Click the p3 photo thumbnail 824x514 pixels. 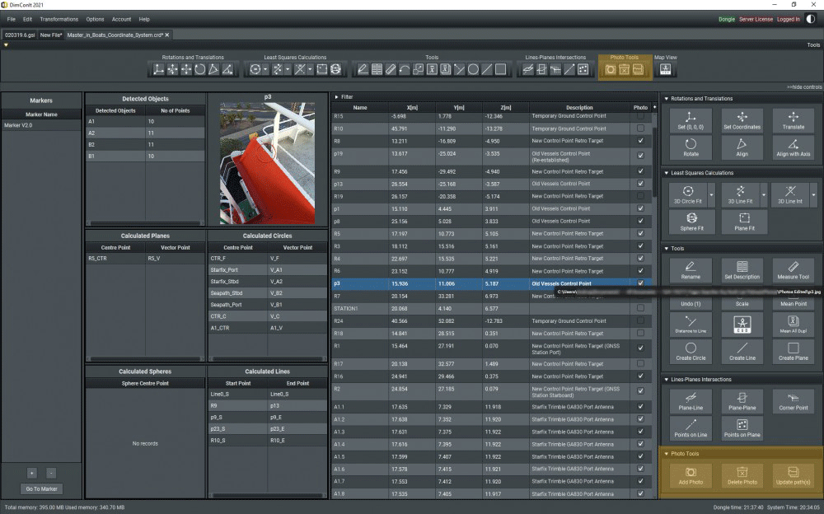pos(267,163)
